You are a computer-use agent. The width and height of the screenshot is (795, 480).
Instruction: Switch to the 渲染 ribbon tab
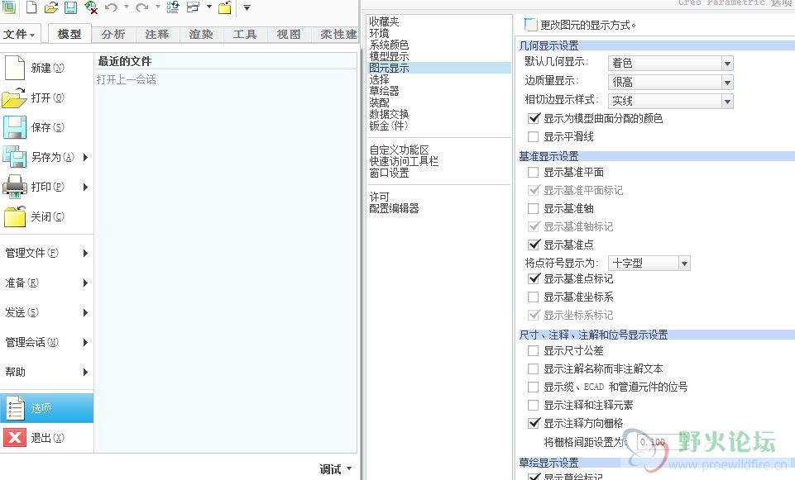[201, 34]
